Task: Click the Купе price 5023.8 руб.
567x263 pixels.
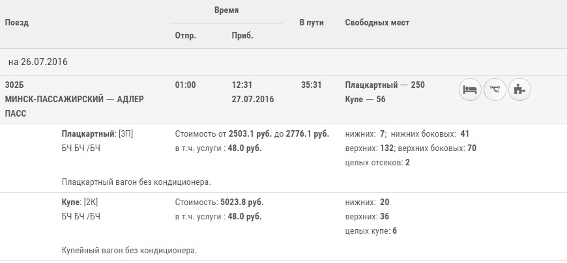Action: click(241, 202)
